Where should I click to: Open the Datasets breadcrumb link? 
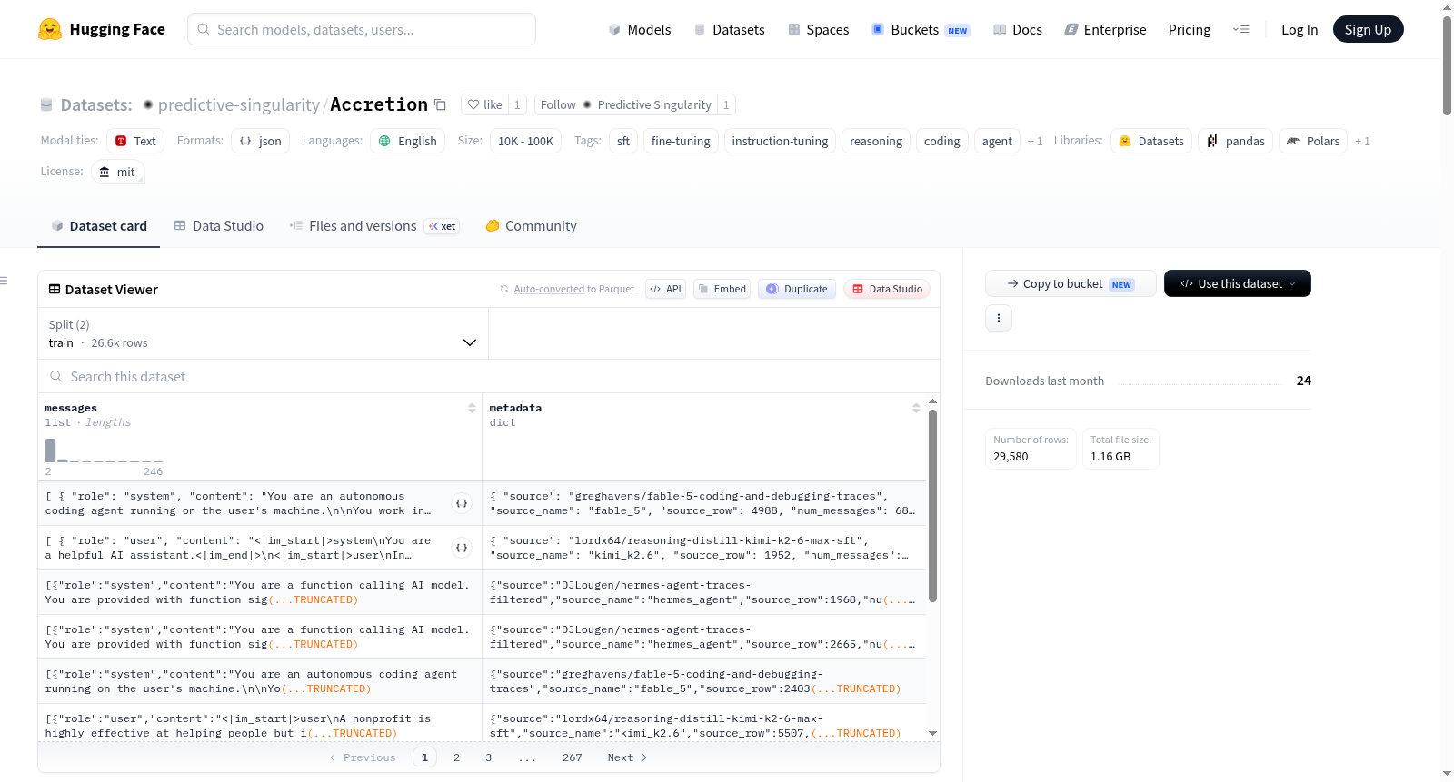pyautogui.click(x=96, y=104)
